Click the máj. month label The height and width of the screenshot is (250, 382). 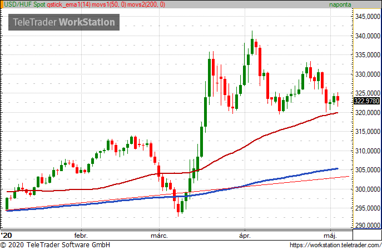(330, 236)
